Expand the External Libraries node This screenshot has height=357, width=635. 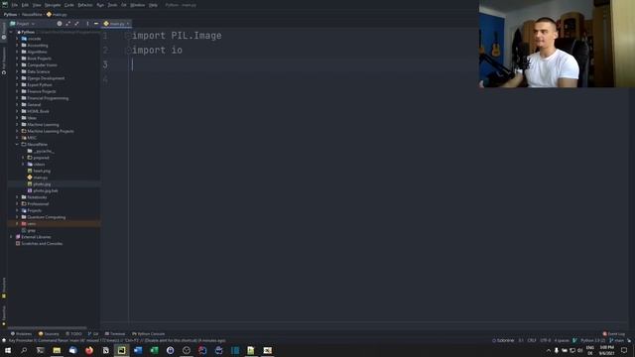[11, 237]
